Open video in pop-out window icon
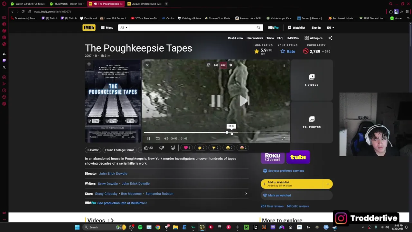Screen dimensions: 412x232 (208, 65)
